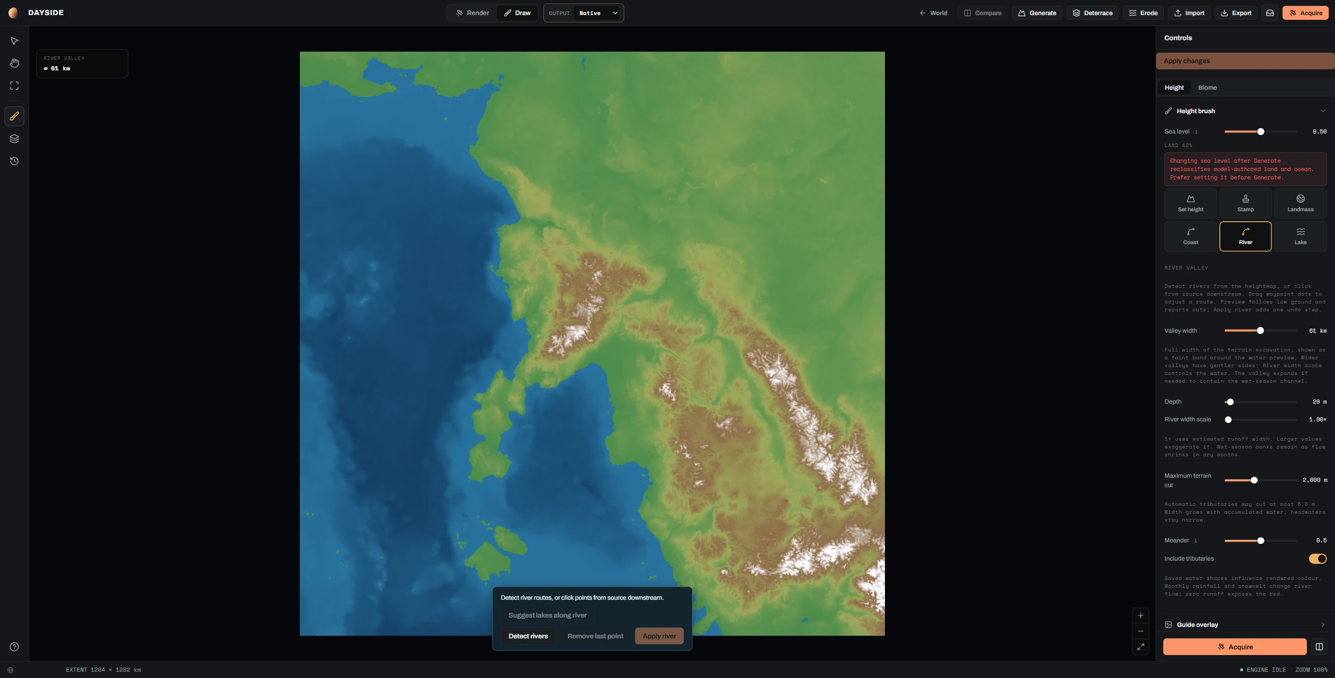The height and width of the screenshot is (678, 1335).
Task: Switch to Draw mode
Action: coord(517,13)
